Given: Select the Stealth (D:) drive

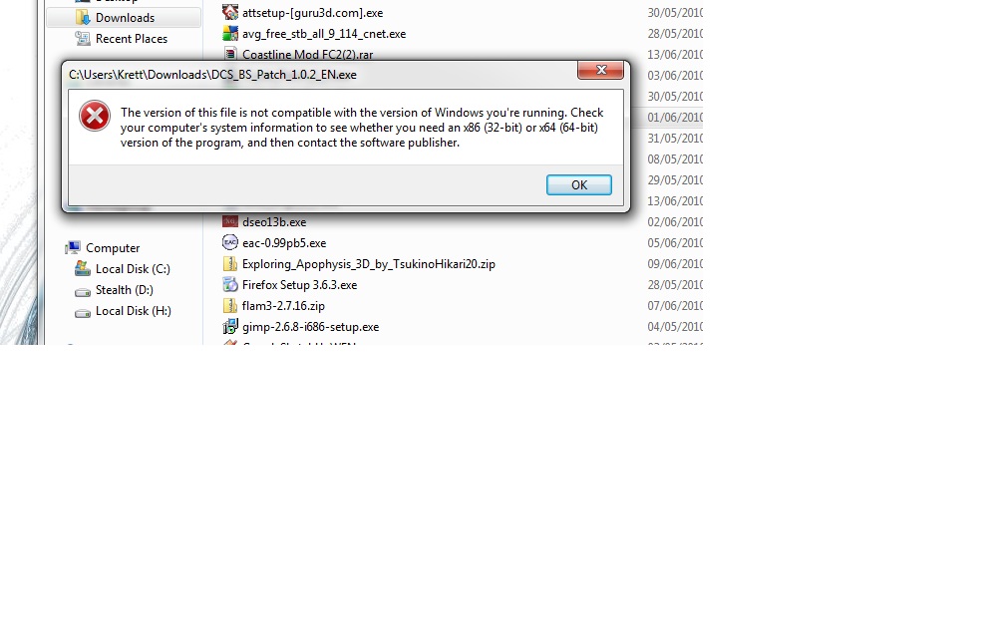Looking at the screenshot, I should (x=125, y=290).
